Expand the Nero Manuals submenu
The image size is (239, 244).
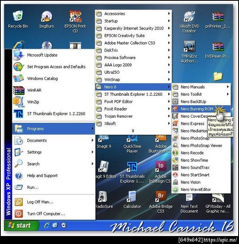click(x=201, y=87)
